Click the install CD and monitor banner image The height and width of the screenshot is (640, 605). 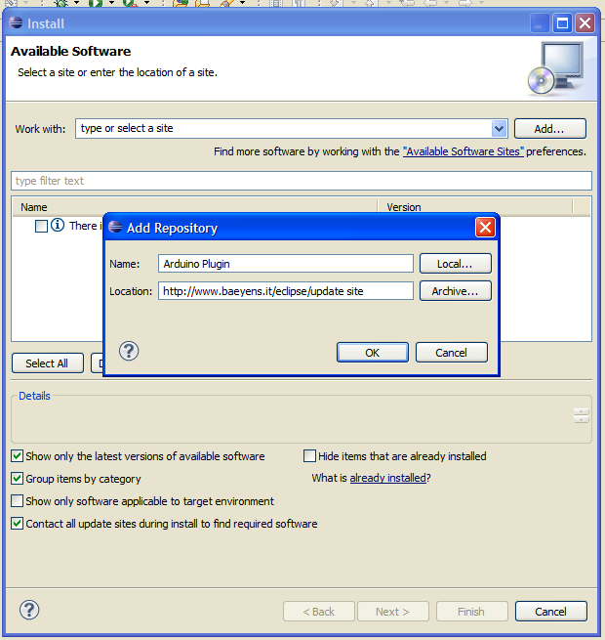coord(554,69)
